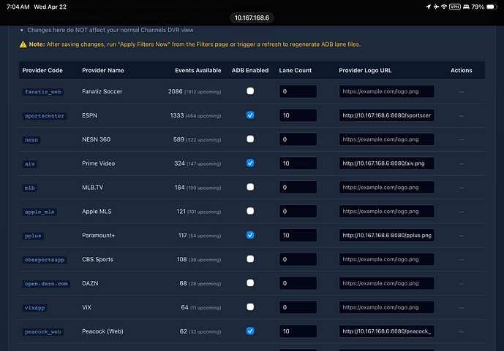Viewport: 504px width, 351px height.
Task: Select the peacock_web provider code
Action: pyautogui.click(x=42, y=332)
